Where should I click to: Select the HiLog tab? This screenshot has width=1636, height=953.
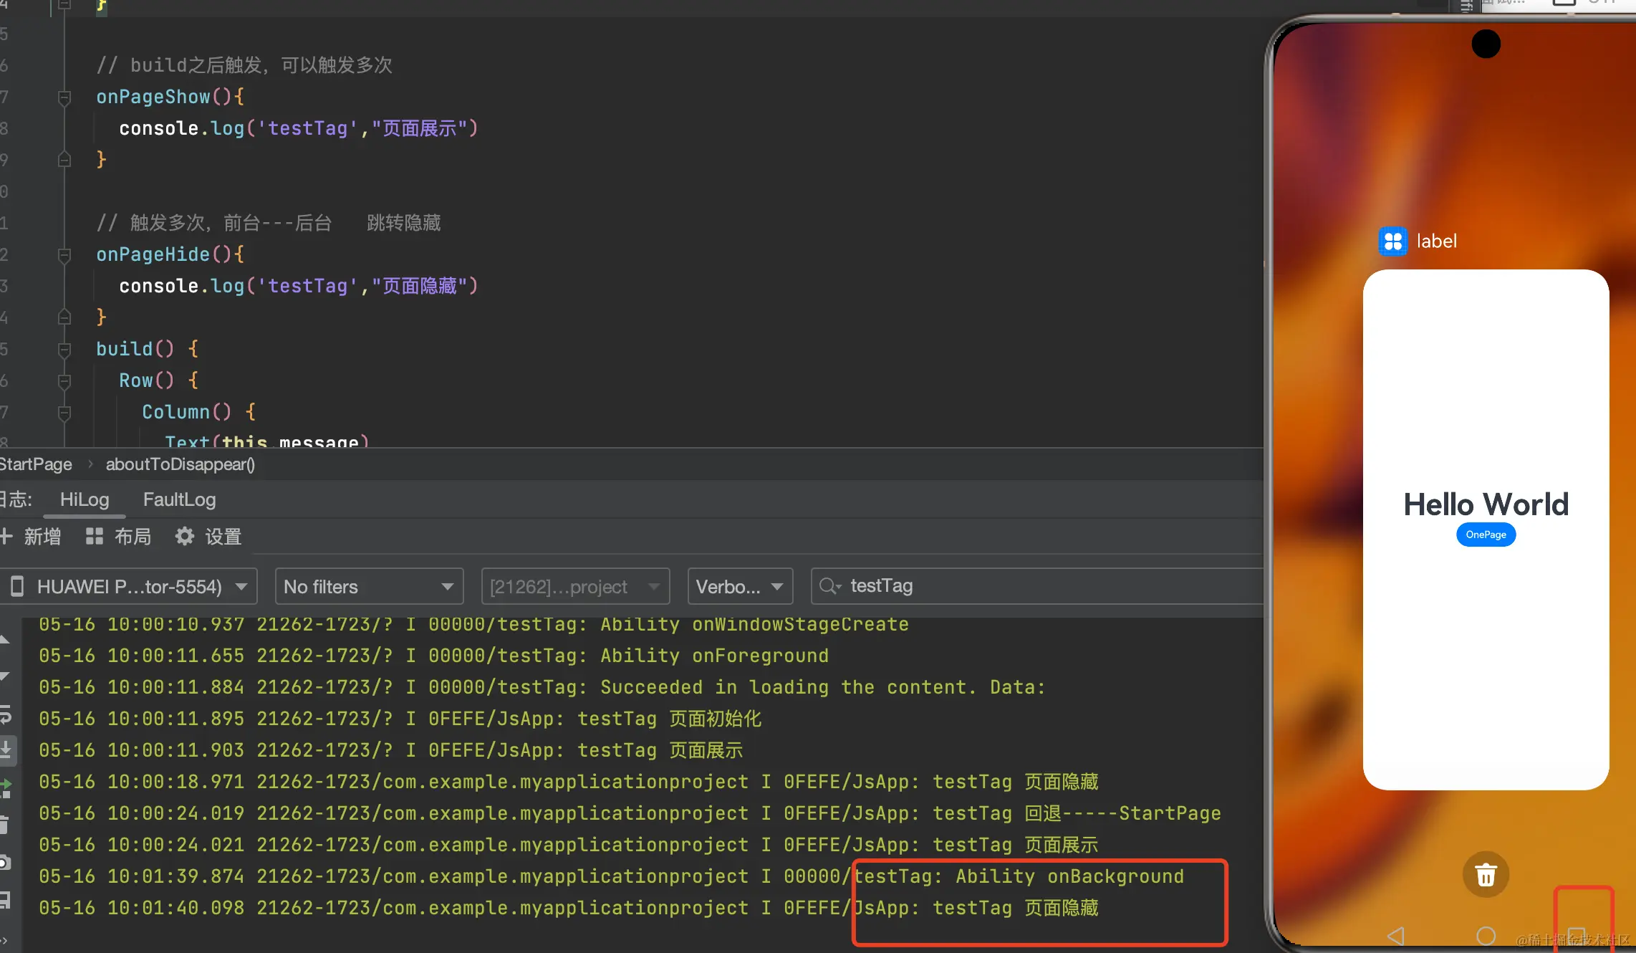tap(85, 499)
